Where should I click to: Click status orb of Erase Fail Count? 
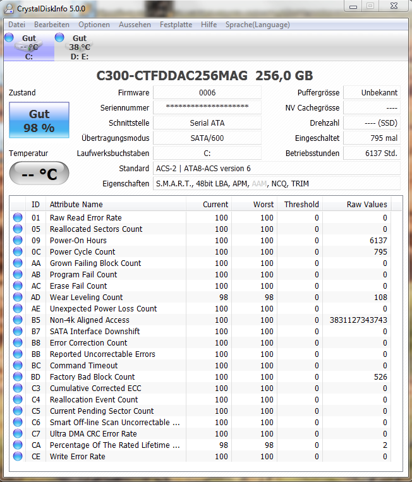[x=18, y=286]
